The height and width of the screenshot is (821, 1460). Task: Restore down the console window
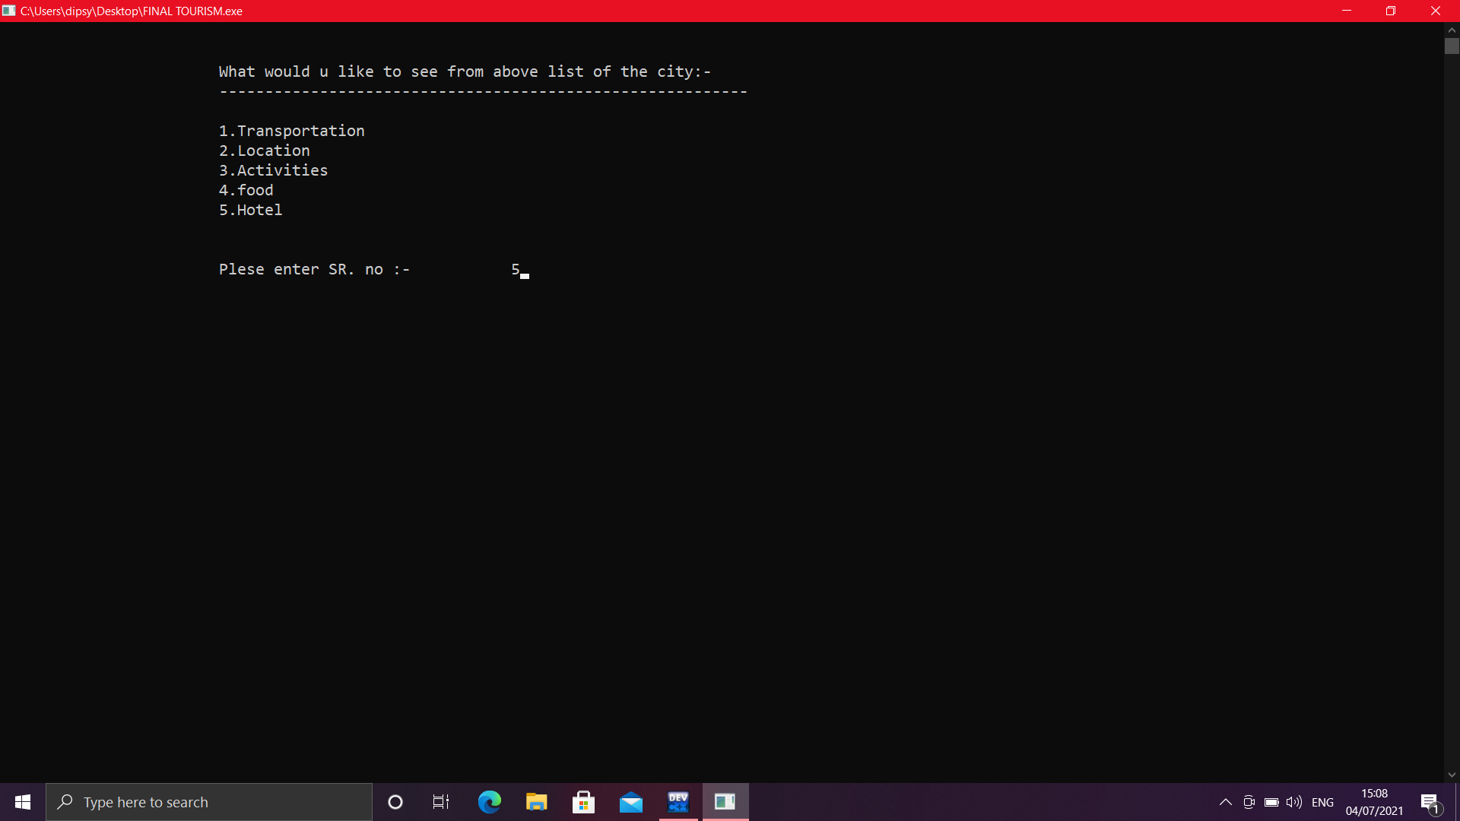pyautogui.click(x=1391, y=11)
